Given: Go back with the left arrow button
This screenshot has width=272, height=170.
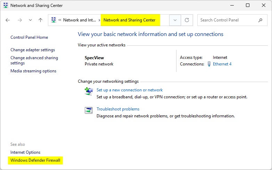Looking at the screenshot, I should [8, 20].
